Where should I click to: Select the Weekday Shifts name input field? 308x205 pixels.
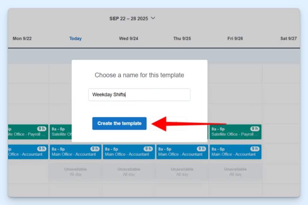pyautogui.click(x=139, y=95)
